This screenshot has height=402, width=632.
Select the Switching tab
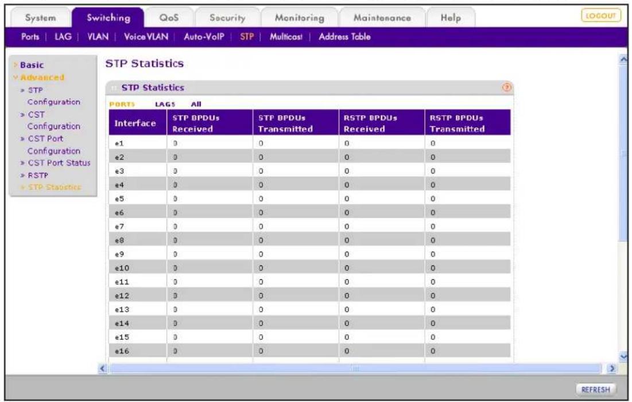[x=108, y=18]
